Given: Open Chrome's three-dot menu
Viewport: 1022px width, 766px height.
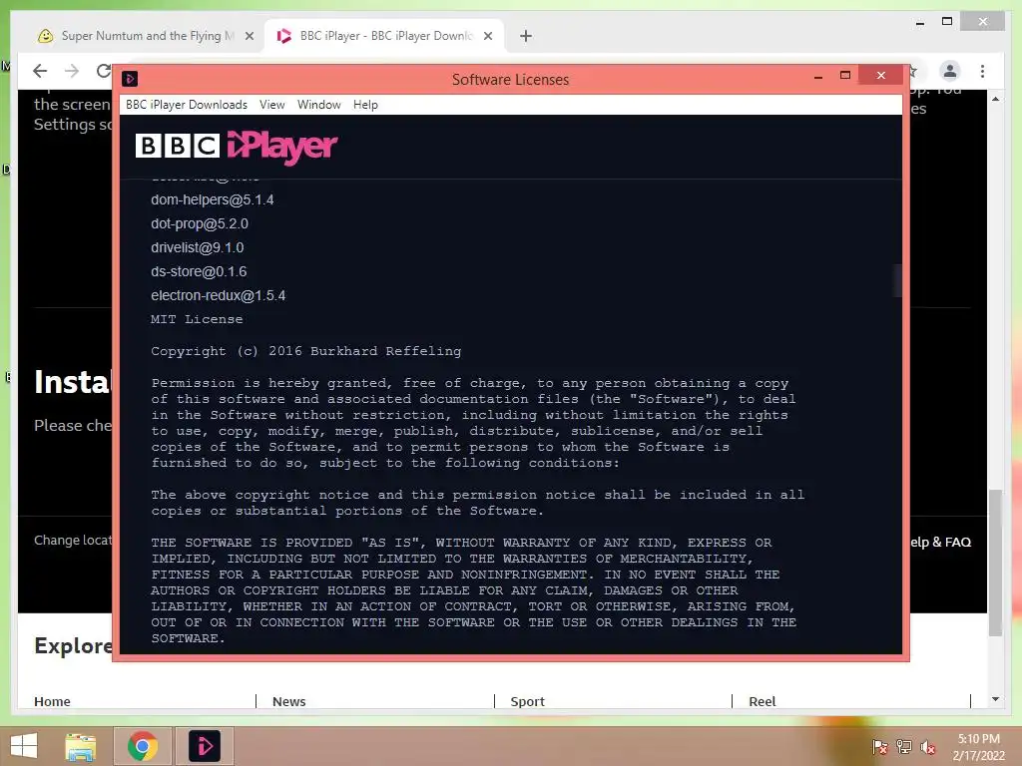Looking at the screenshot, I should [982, 71].
